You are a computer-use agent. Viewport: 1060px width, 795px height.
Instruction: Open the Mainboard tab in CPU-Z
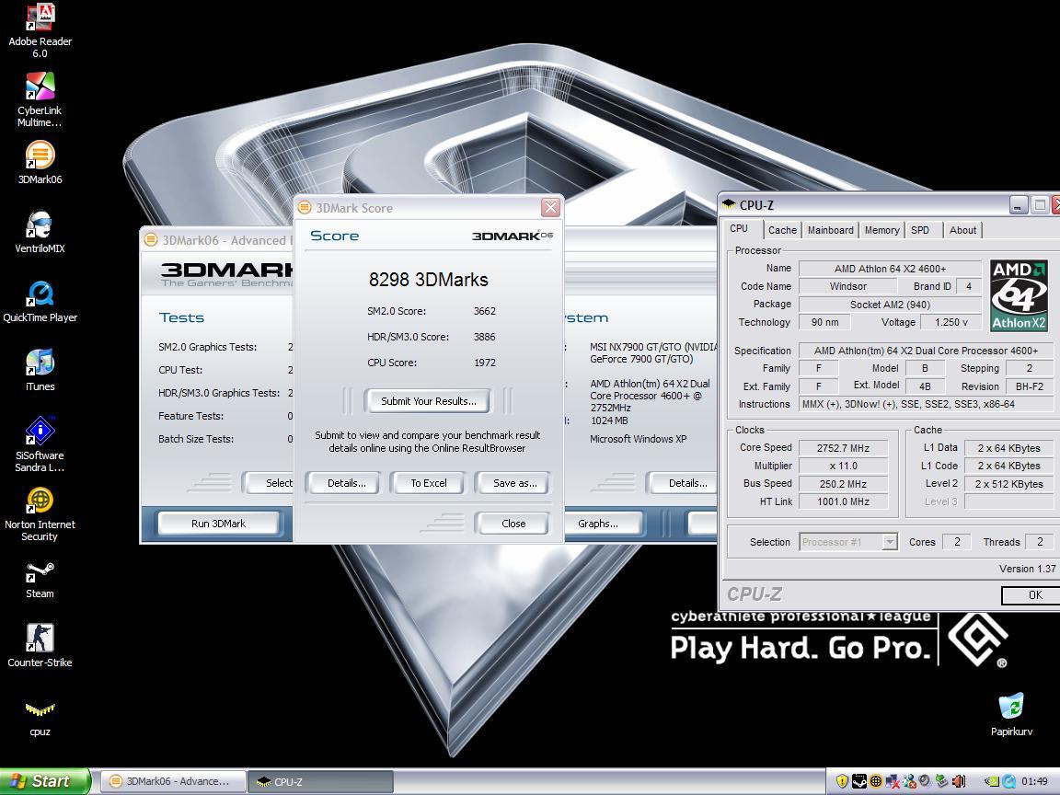pyautogui.click(x=830, y=230)
